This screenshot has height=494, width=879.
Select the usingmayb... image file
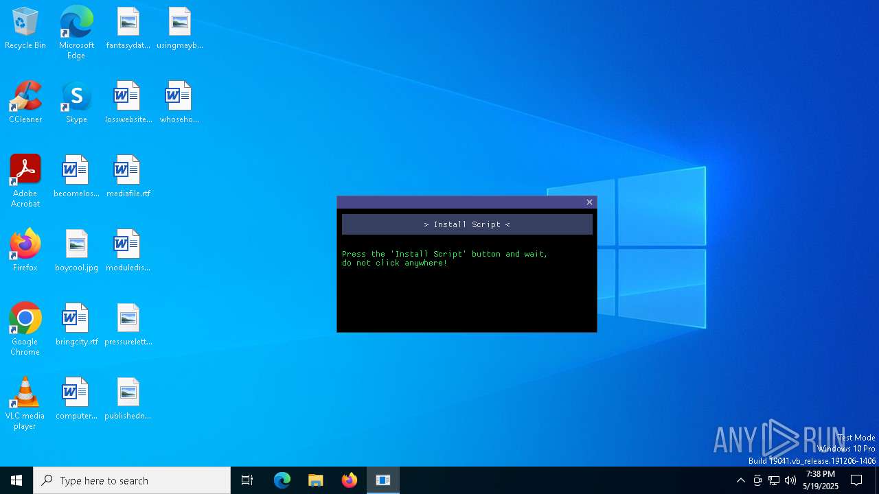click(179, 29)
